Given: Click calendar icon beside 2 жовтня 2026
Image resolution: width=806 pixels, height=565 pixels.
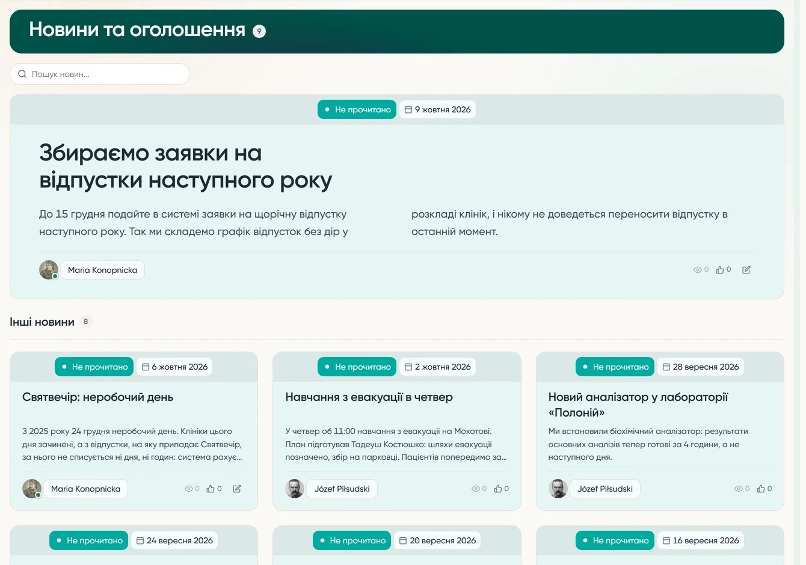Looking at the screenshot, I should (x=408, y=367).
